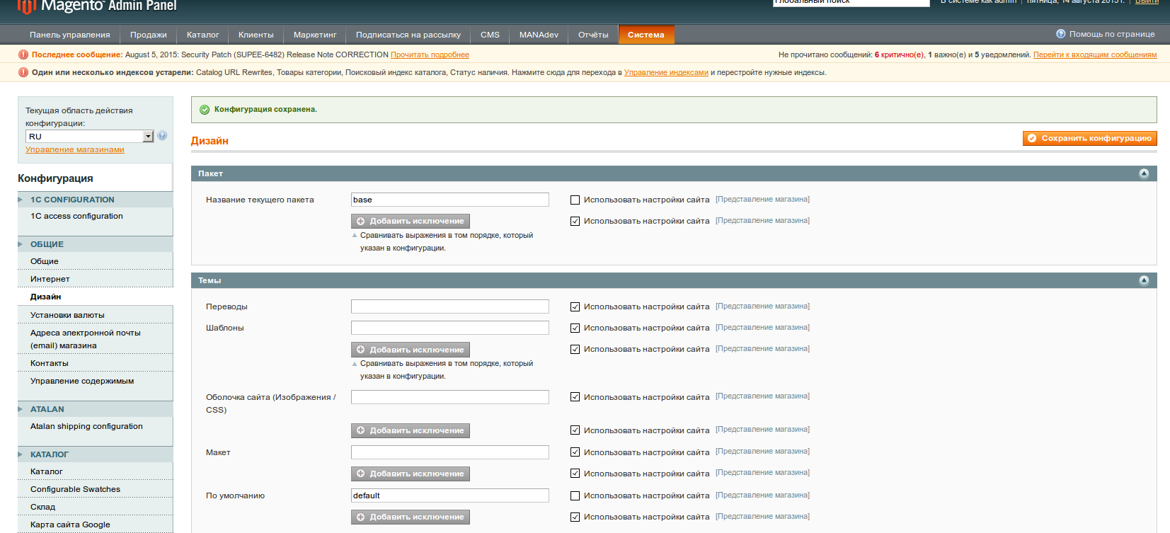Uncheck site settings box in Шаблоны row
1170x533 pixels.
pyautogui.click(x=575, y=328)
